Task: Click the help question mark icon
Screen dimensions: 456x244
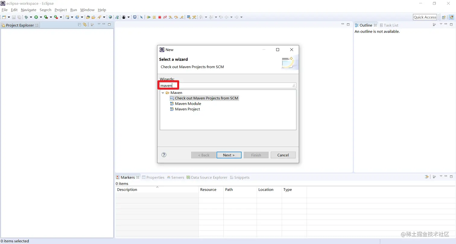Action: (x=164, y=155)
